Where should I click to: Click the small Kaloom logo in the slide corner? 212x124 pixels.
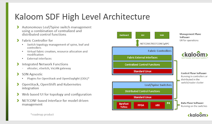198,115
